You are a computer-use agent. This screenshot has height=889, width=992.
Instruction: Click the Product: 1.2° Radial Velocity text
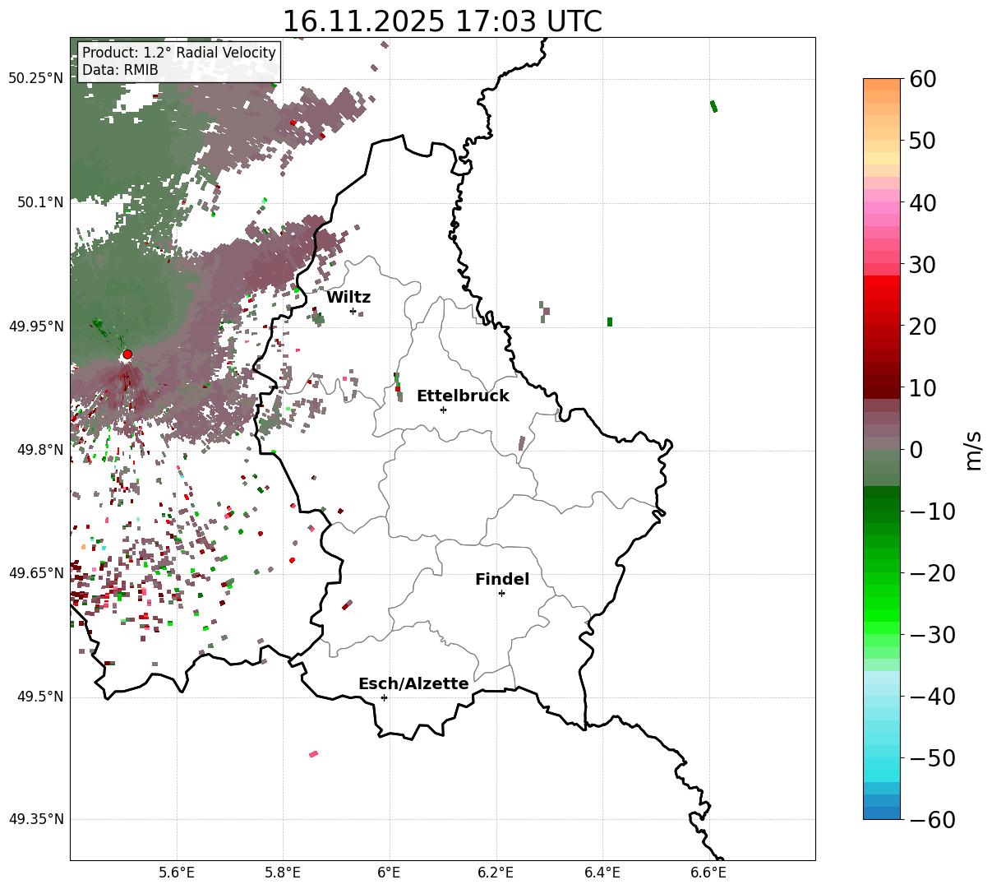(x=179, y=53)
